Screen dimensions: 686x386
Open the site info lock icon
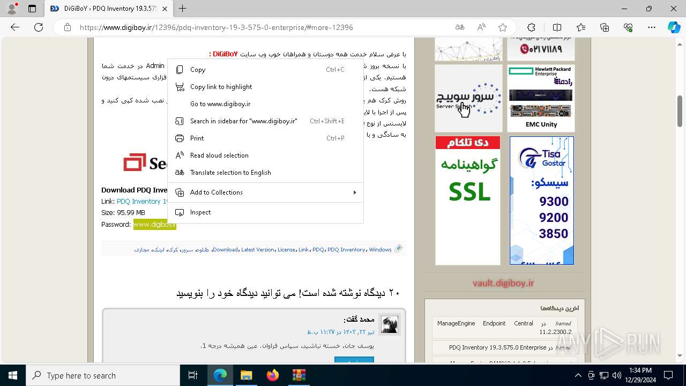click(67, 27)
